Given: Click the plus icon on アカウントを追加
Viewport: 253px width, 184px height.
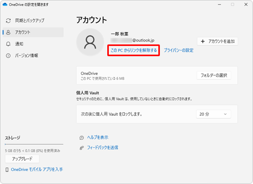Looking at the screenshot, I should click(x=203, y=41).
